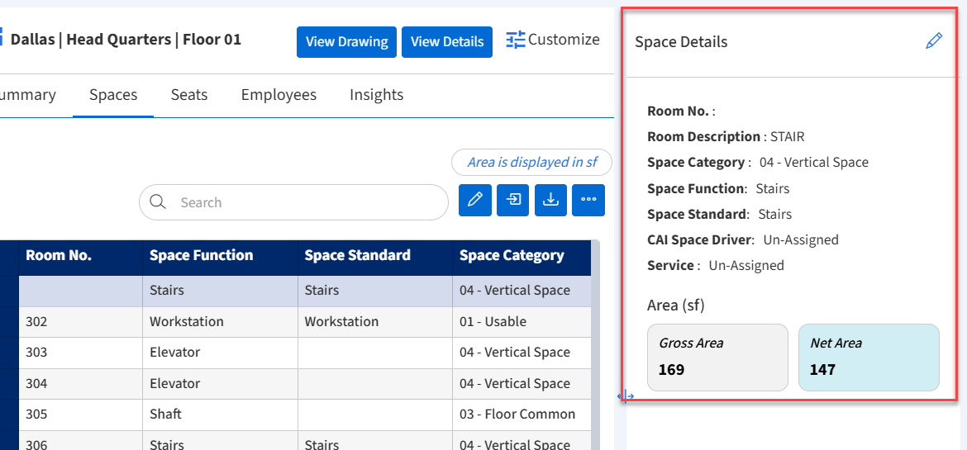Click the panel resize handle arrows
The image size is (967, 450).
tap(626, 396)
